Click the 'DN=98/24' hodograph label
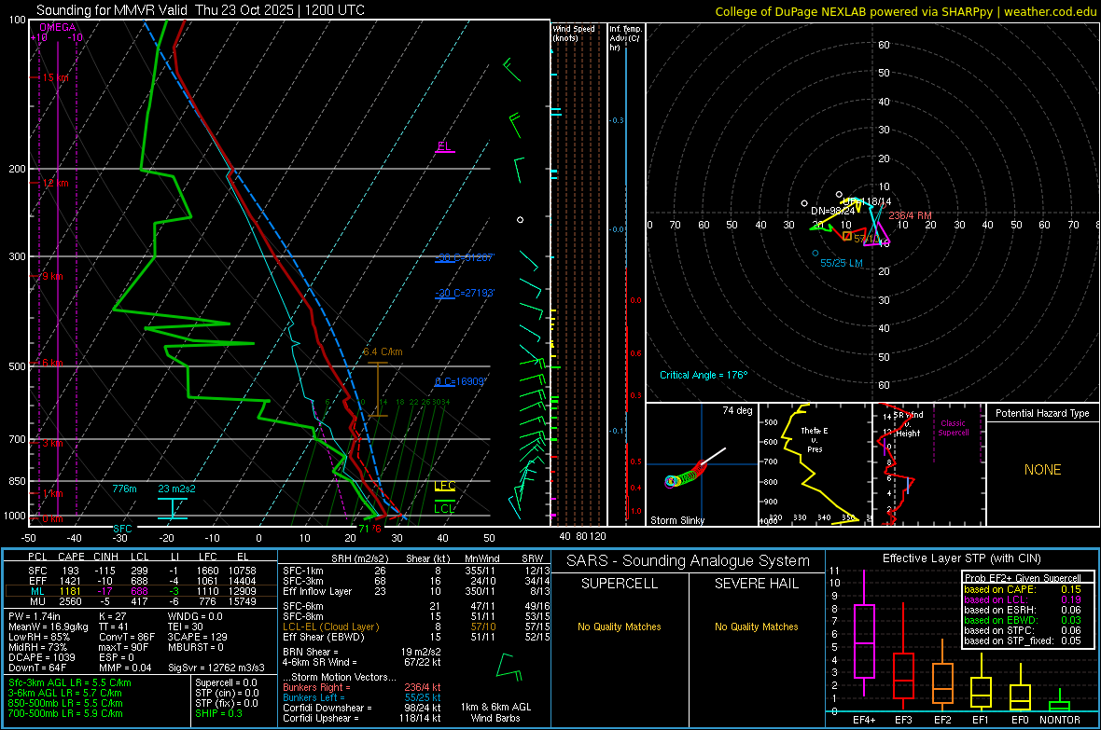 tap(833, 211)
